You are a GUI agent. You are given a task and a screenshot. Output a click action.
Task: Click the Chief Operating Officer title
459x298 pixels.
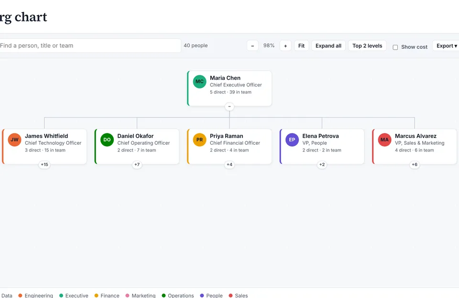click(143, 143)
